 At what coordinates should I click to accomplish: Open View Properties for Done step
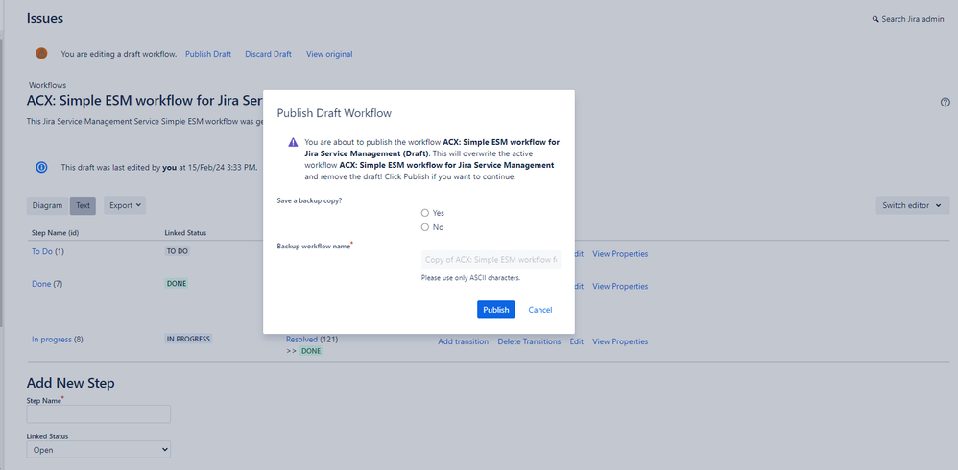(620, 286)
